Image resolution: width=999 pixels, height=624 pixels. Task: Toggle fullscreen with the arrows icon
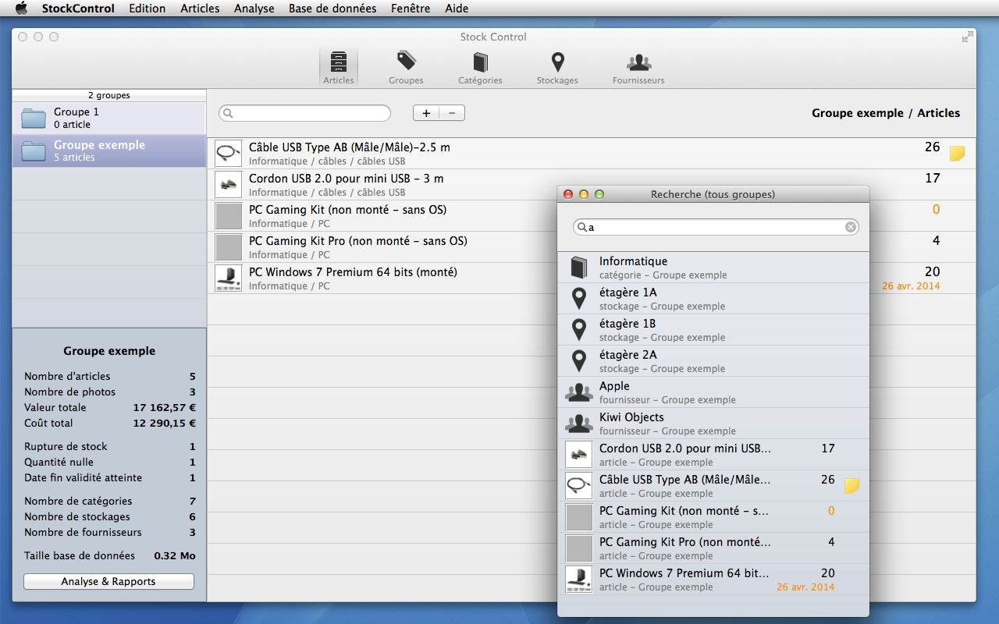pos(968,37)
